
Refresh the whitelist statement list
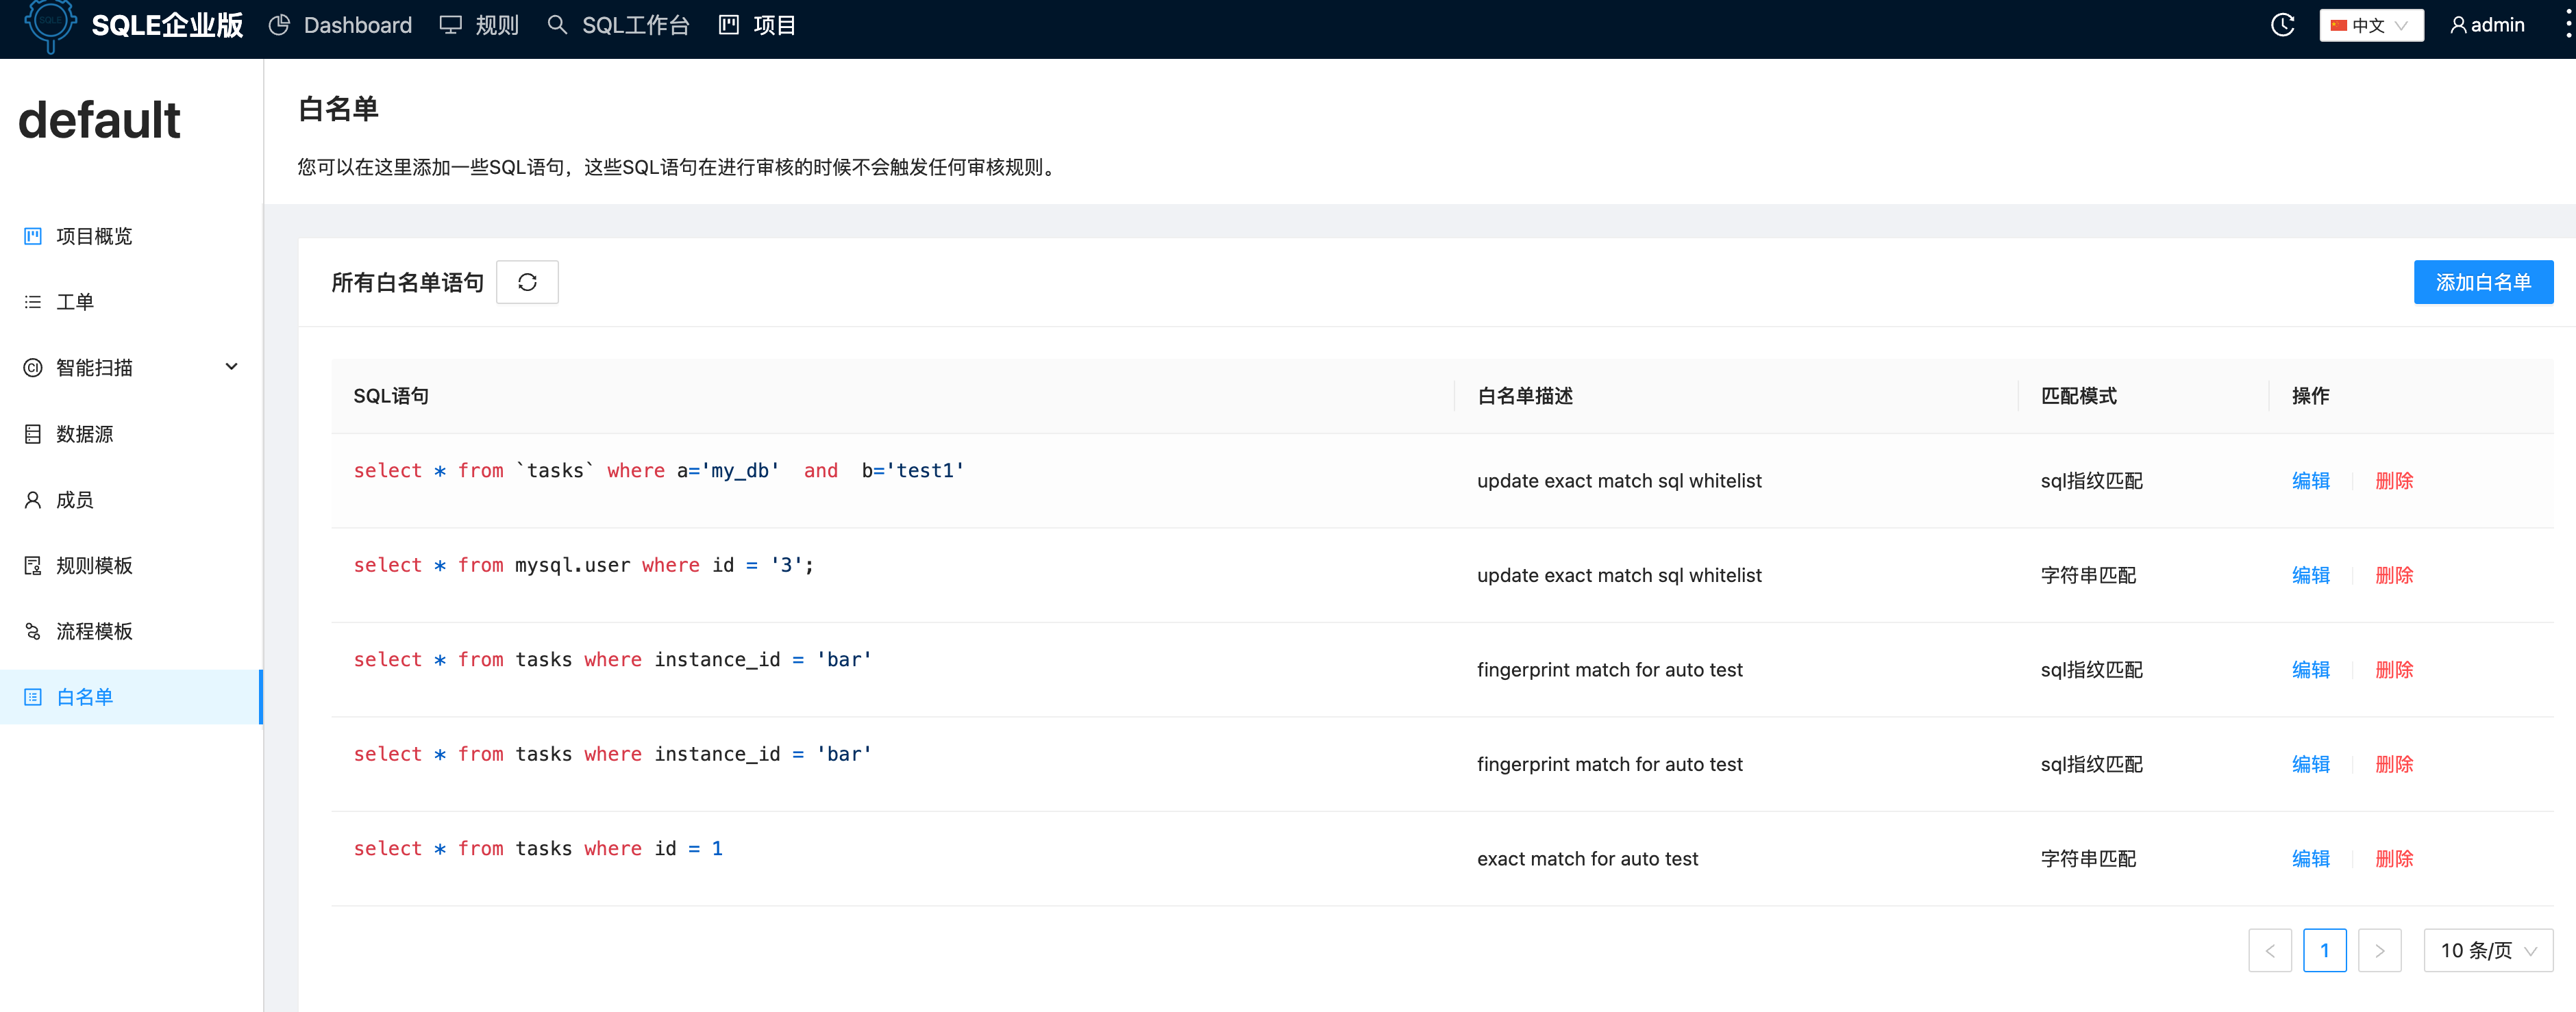pos(527,281)
